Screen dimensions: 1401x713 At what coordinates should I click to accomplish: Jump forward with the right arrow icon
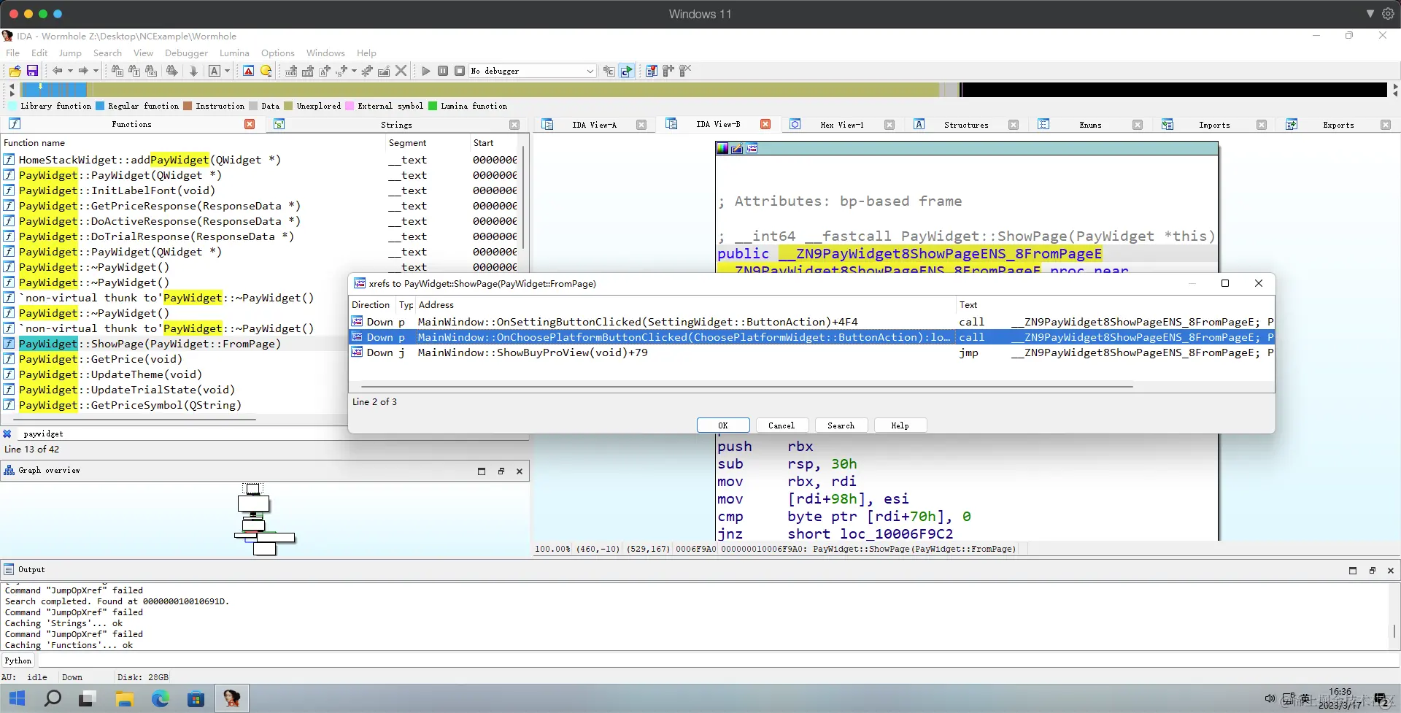click(83, 71)
